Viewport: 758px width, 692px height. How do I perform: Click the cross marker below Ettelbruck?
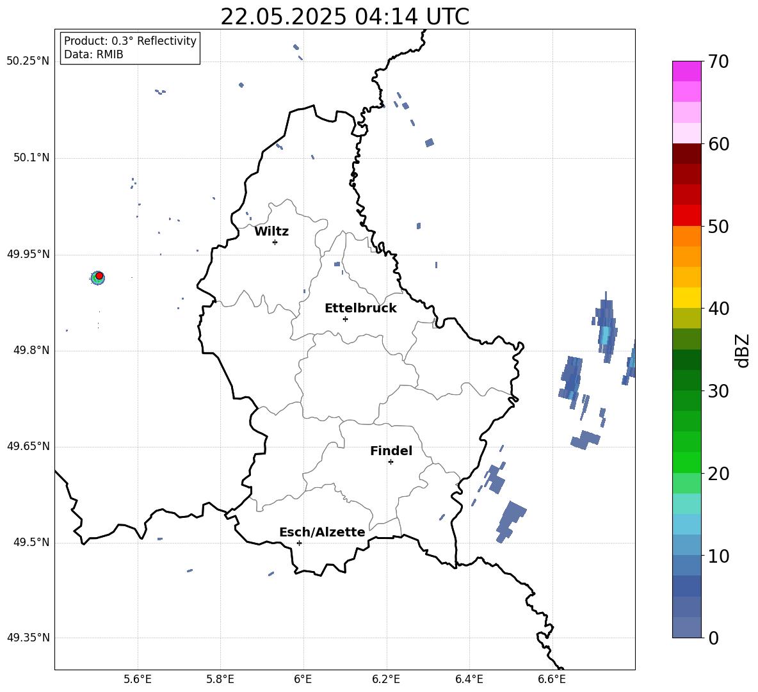pos(345,319)
